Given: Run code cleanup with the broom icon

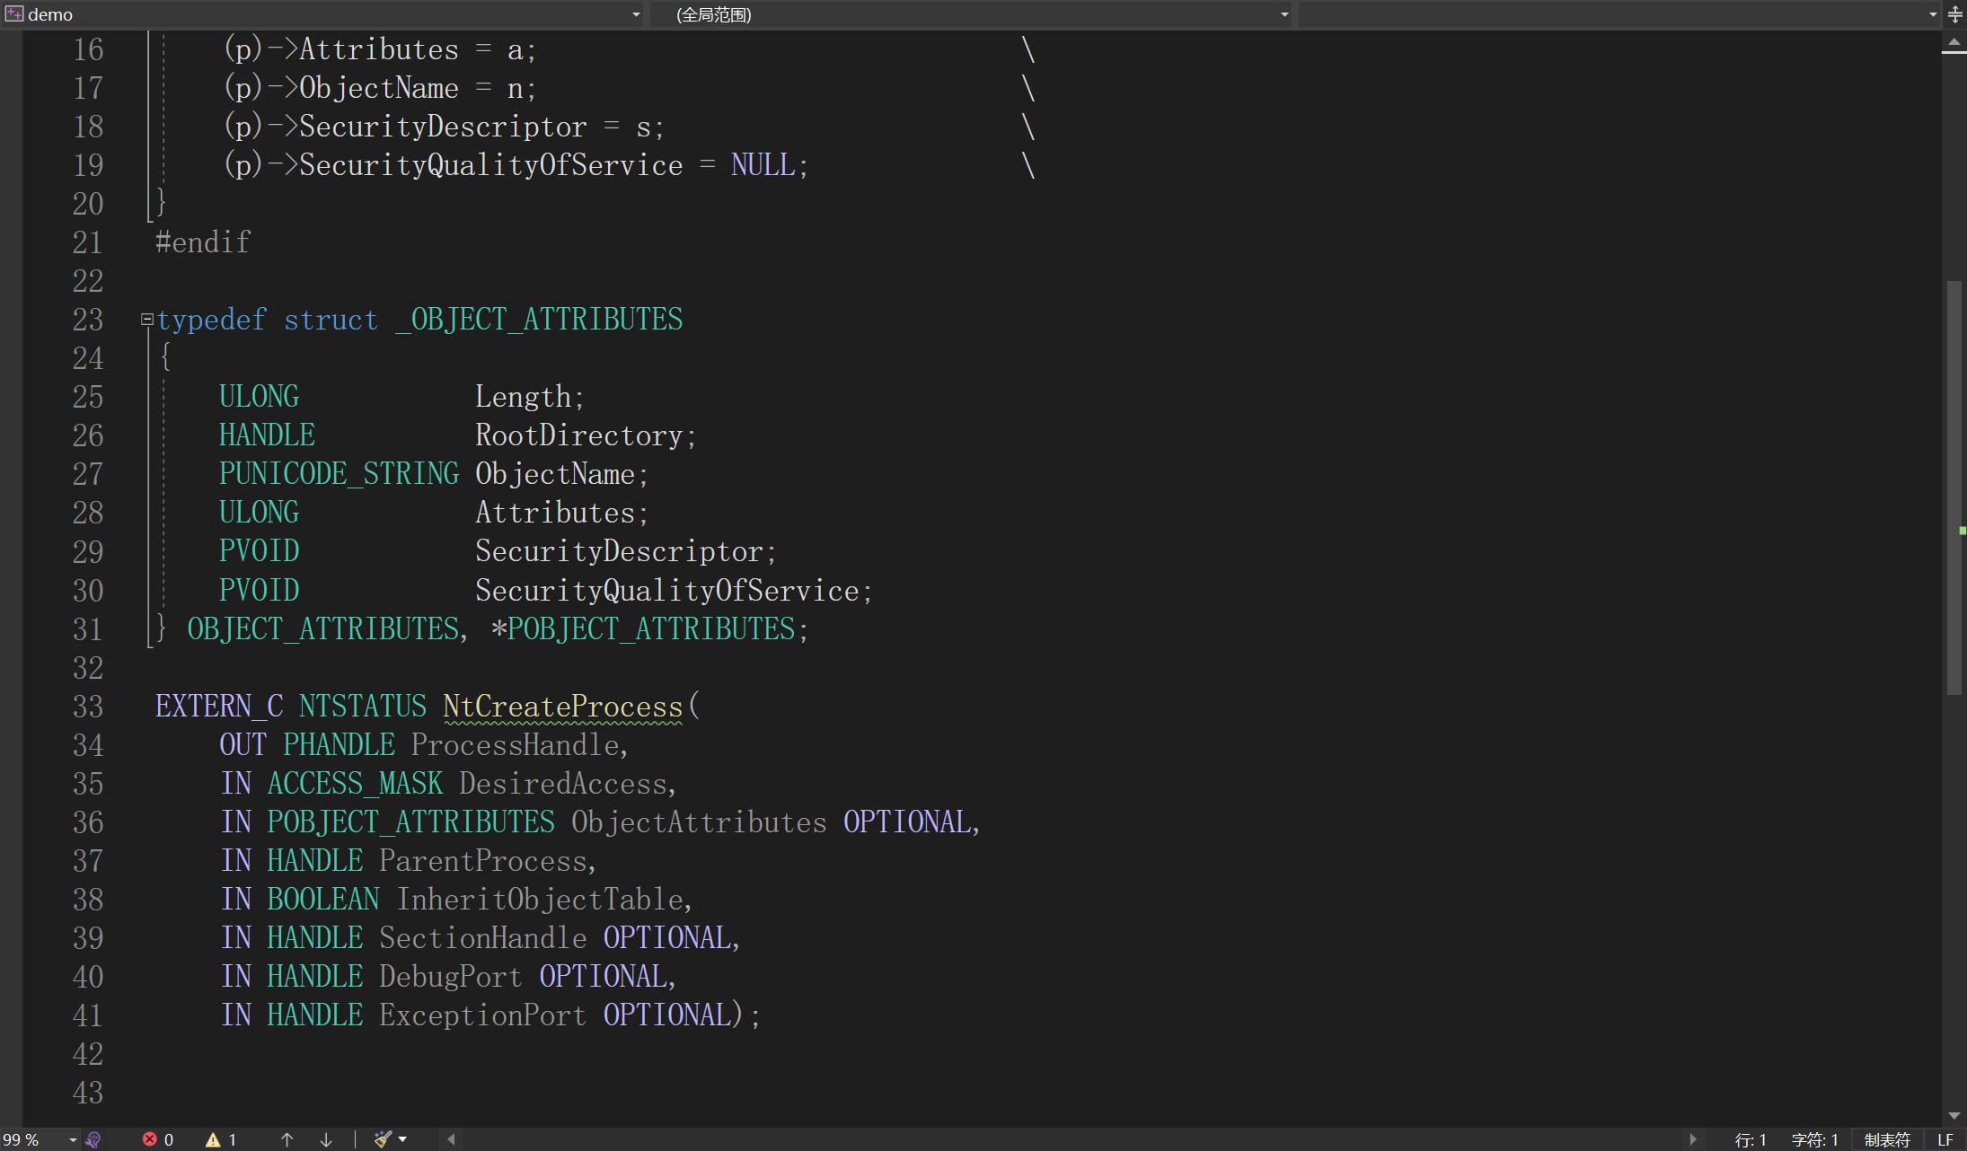Looking at the screenshot, I should click(383, 1139).
